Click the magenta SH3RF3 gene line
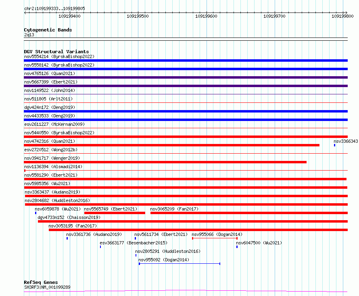The image size is (359, 296). pos(186,291)
